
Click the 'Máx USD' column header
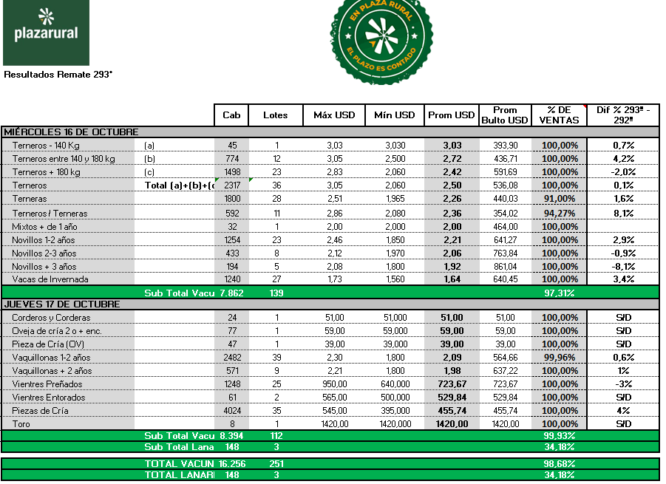coord(334,115)
